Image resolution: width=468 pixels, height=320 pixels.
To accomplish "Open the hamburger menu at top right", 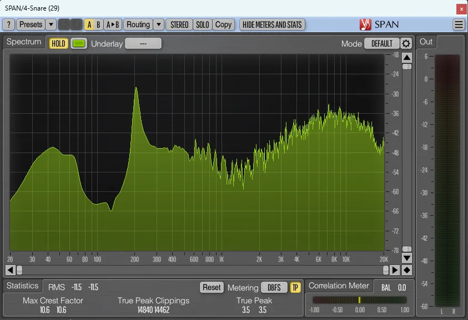I will click(459, 24).
